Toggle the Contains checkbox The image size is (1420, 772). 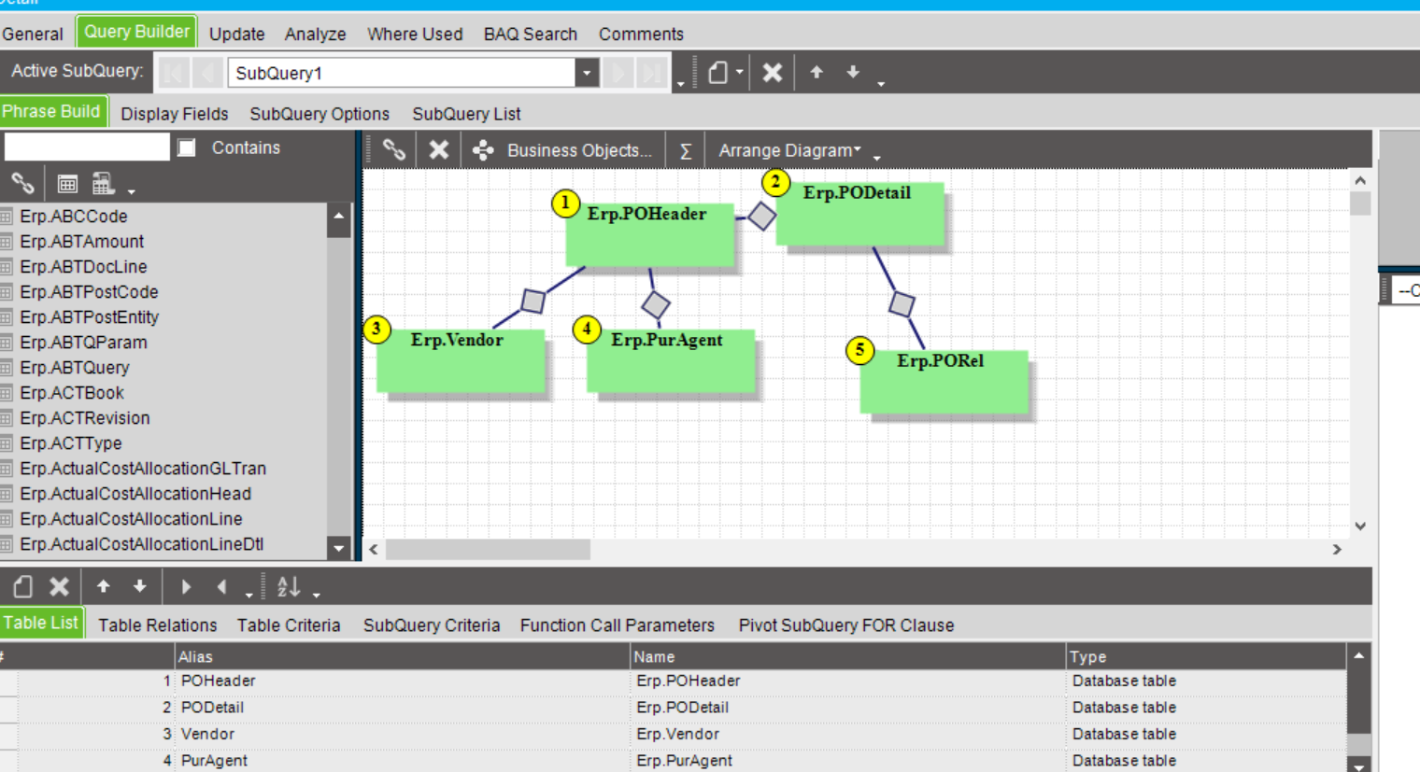[187, 147]
